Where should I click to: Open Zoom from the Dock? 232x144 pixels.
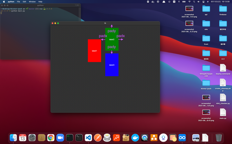[x=60, y=138]
